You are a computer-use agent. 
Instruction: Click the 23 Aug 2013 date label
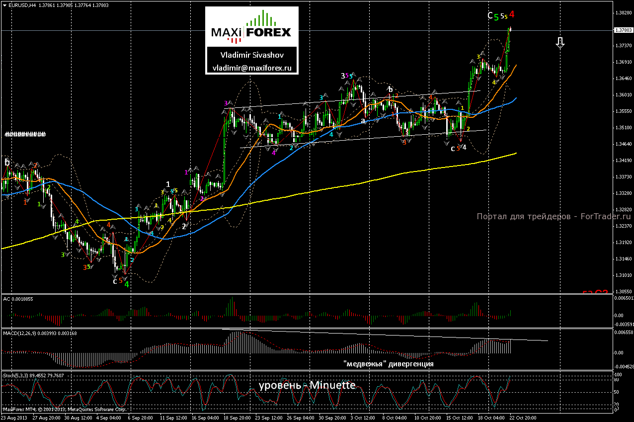click(x=14, y=418)
